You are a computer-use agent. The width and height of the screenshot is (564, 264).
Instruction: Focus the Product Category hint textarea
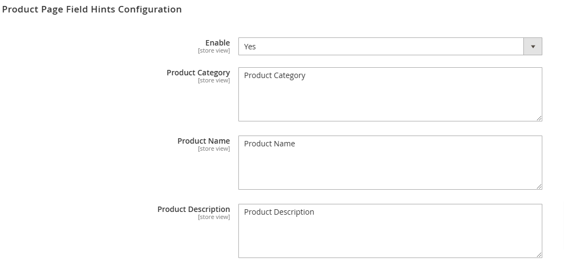click(x=390, y=94)
